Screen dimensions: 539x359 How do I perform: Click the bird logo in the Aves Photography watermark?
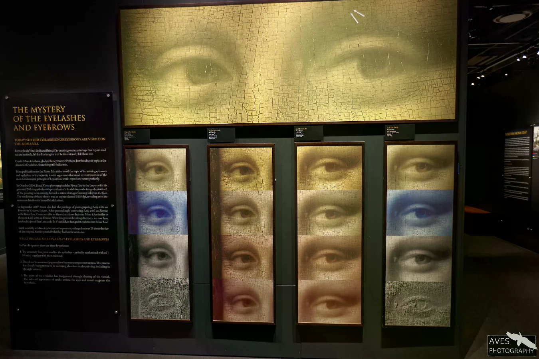coord(521,340)
